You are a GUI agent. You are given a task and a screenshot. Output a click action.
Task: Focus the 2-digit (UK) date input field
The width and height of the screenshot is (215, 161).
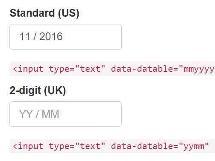tap(65, 114)
